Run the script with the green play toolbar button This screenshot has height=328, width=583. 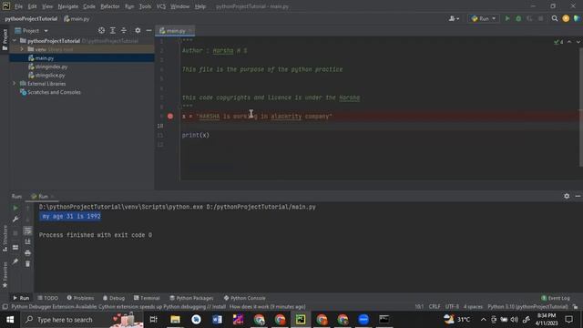coord(507,18)
